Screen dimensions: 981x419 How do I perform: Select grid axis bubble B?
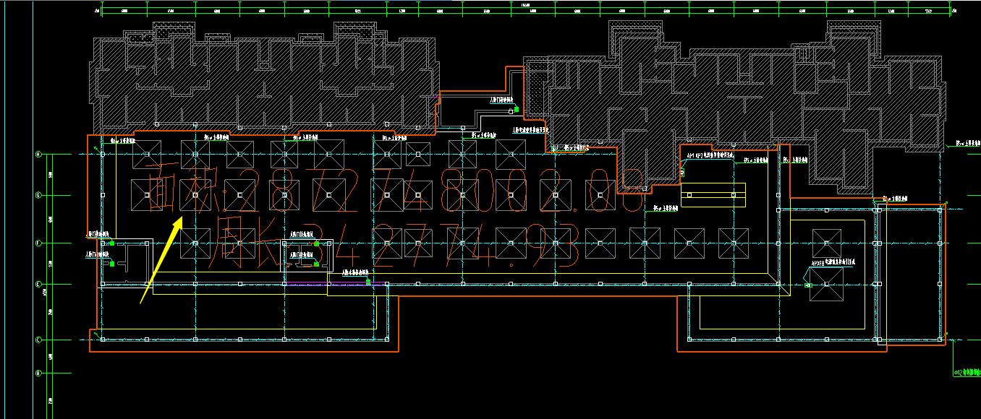tap(38, 373)
